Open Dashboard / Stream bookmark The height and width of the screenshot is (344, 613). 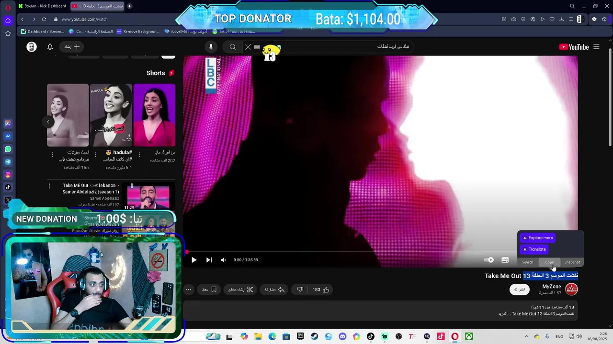tap(43, 32)
